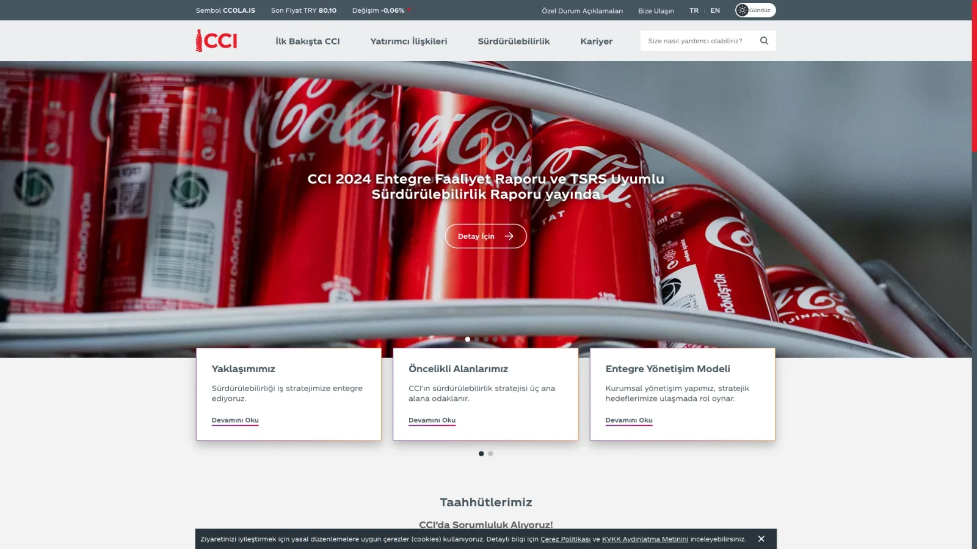The width and height of the screenshot is (977, 549).
Task: Select the third hero slider dot
Action: click(486, 339)
